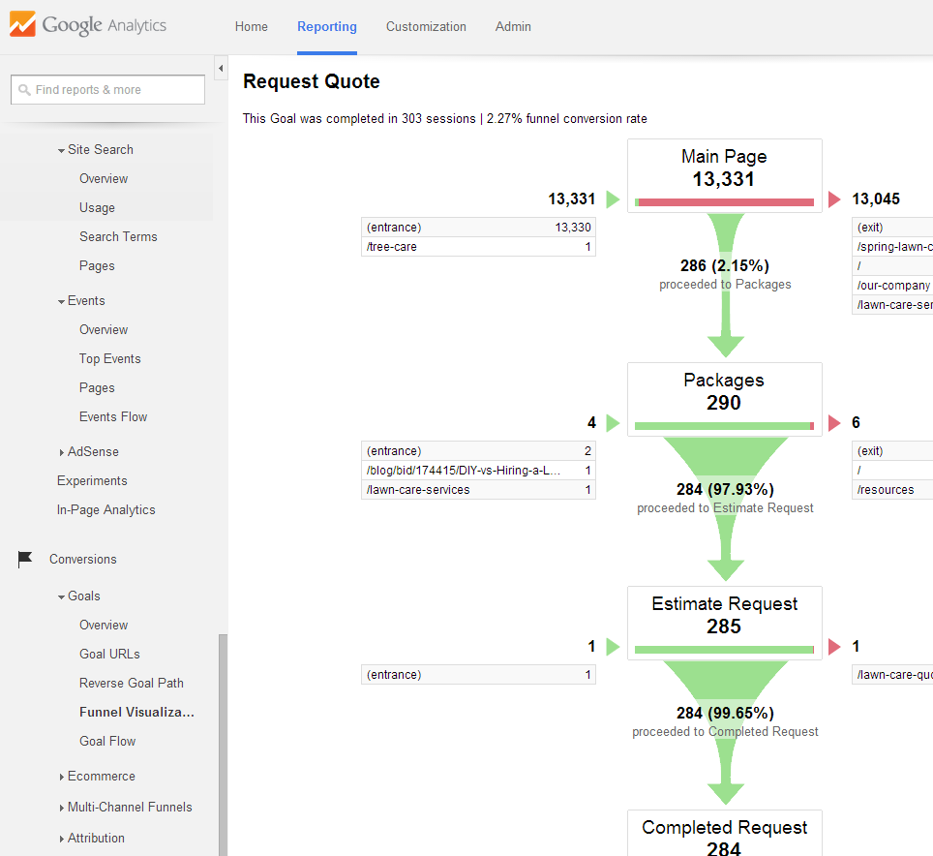Switch to the Admin tab
933x856 pixels.
click(513, 27)
